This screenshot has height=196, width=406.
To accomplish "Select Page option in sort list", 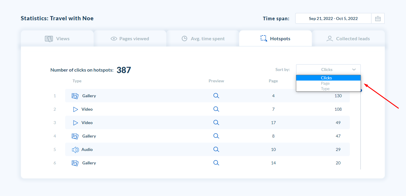I will [325, 83].
